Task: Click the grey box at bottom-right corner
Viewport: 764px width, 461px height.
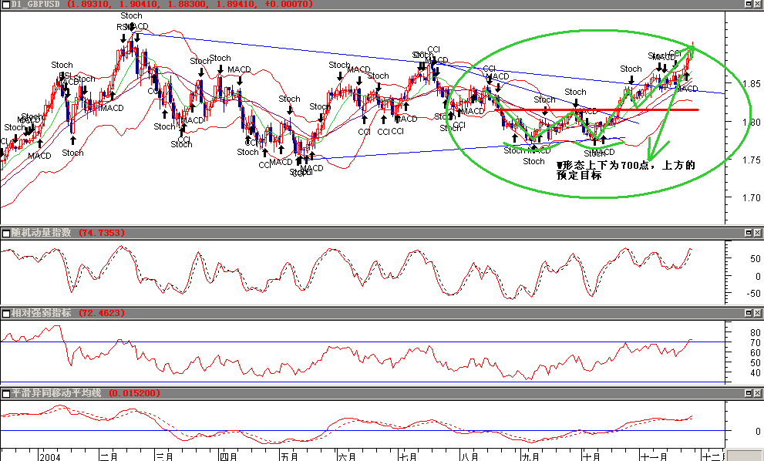Action: [745, 455]
